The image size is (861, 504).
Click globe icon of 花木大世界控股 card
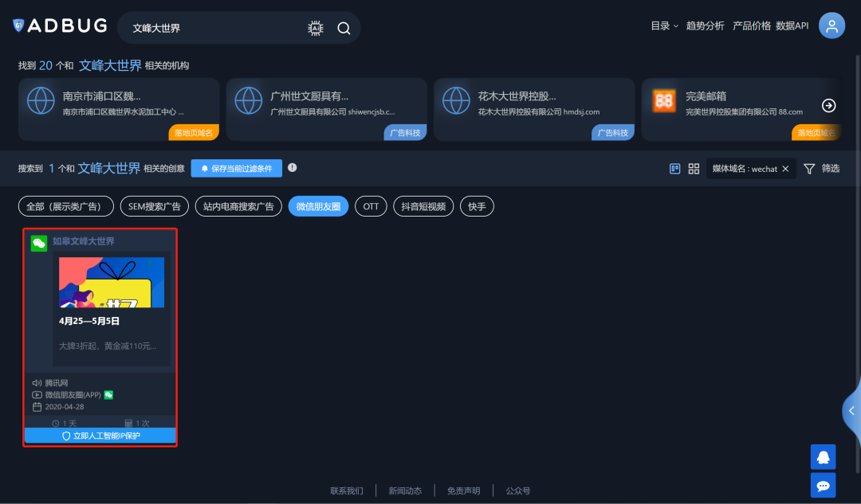[x=456, y=101]
